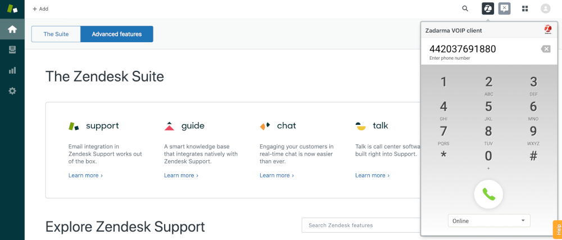
Task: Select the Advanced features tab
Action: [x=117, y=34]
